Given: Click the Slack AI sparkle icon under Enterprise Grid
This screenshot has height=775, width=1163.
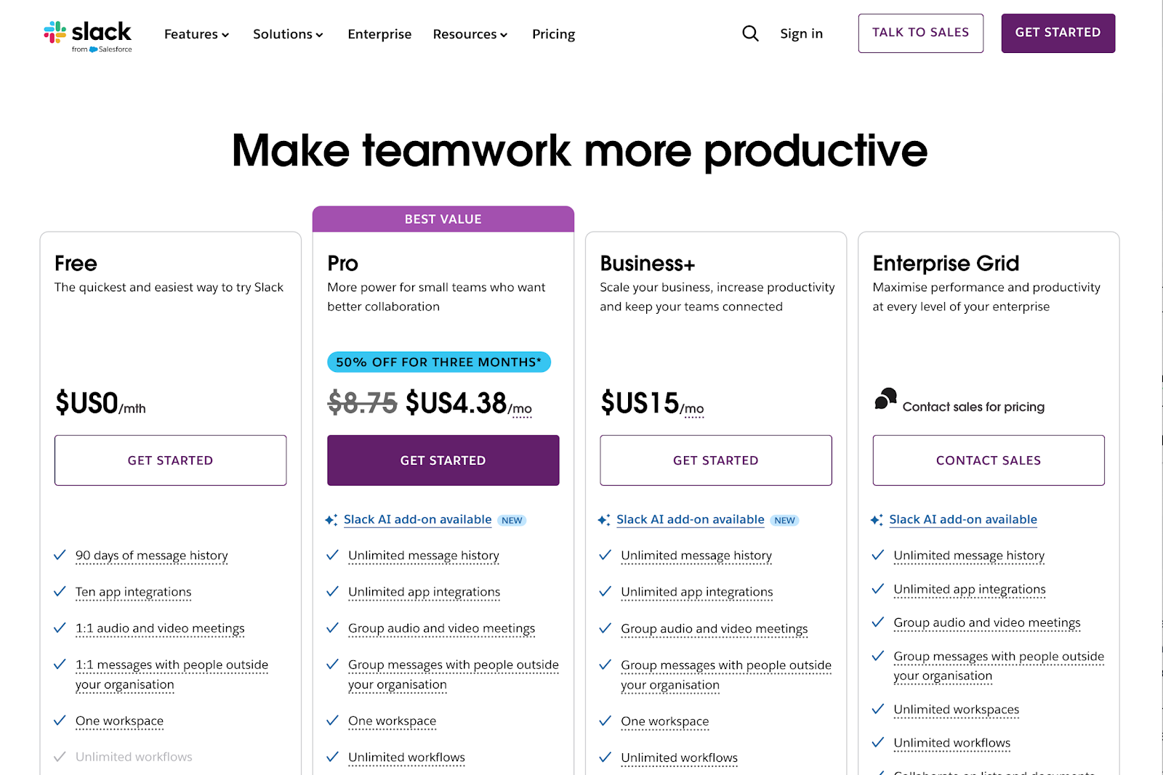Looking at the screenshot, I should (x=877, y=519).
